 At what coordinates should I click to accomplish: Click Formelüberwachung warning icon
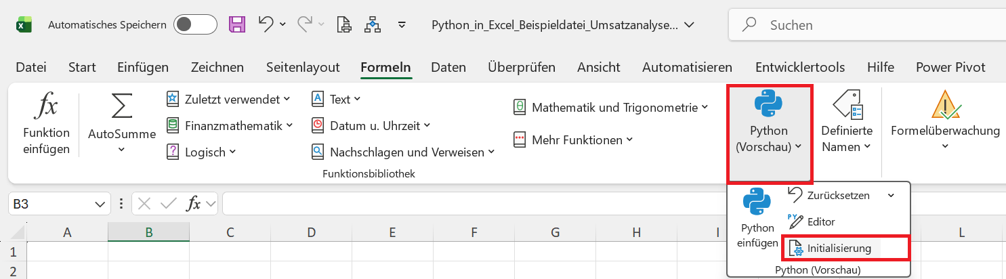(x=945, y=105)
